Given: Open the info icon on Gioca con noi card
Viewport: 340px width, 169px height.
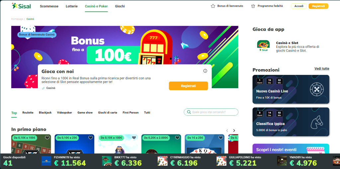Looking at the screenshot, I should tap(205, 71).
